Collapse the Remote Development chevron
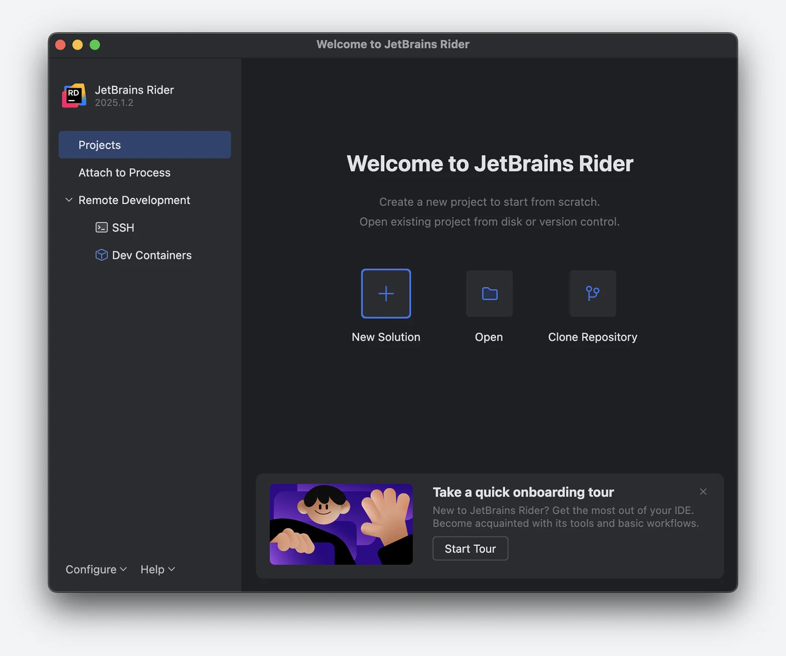Screen dimensions: 786x656 tap(69, 200)
